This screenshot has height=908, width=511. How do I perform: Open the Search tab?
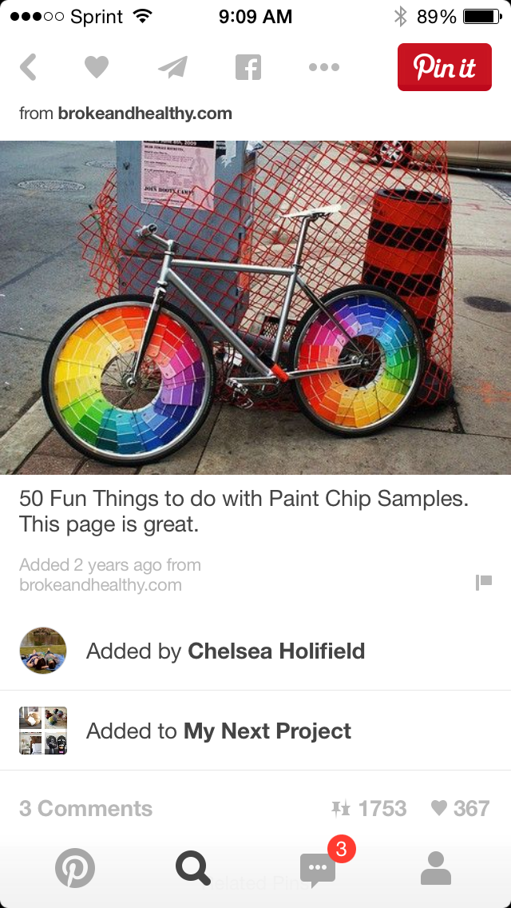193,868
